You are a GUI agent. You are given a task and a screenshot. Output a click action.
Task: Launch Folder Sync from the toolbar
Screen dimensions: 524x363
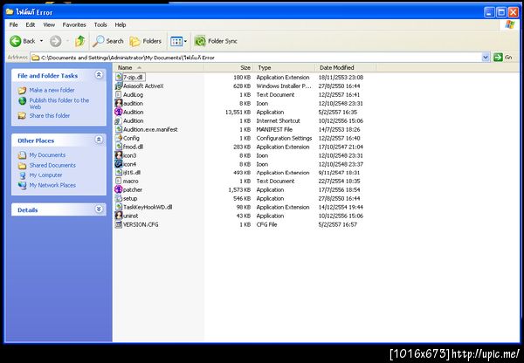216,41
